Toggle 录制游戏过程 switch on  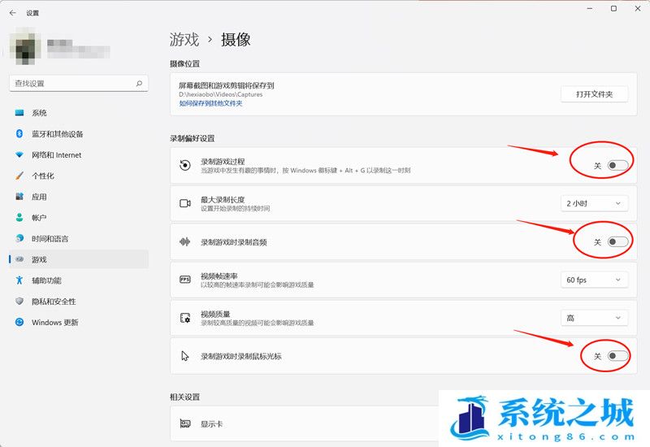[x=617, y=166]
